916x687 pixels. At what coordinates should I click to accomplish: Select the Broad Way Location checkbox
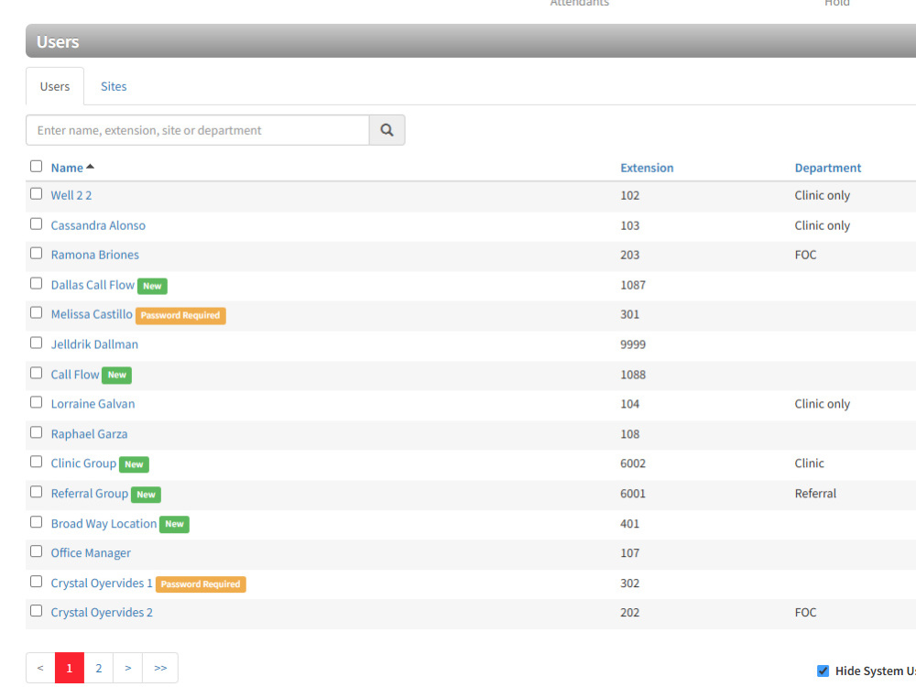point(37,522)
